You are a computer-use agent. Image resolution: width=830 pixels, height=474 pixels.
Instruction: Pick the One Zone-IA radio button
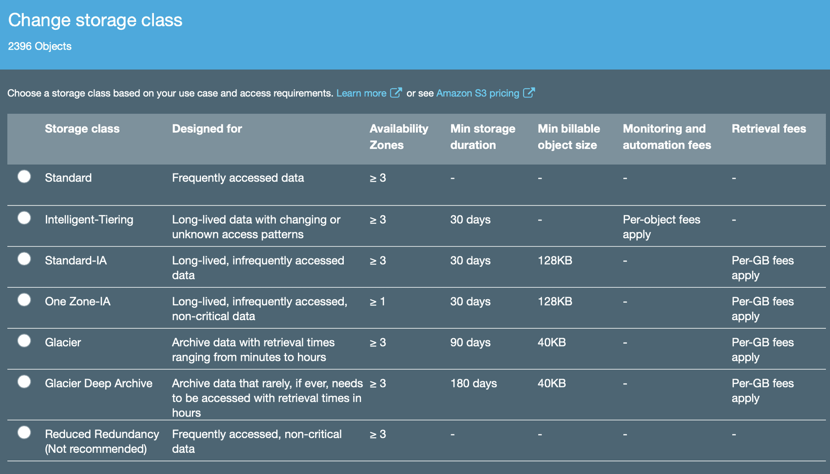(24, 300)
